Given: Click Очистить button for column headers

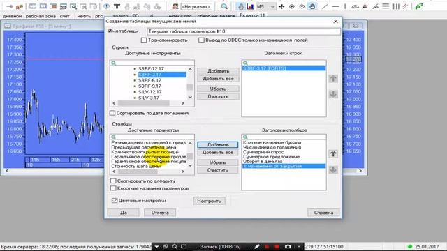Looking at the screenshot, I should (218, 170).
